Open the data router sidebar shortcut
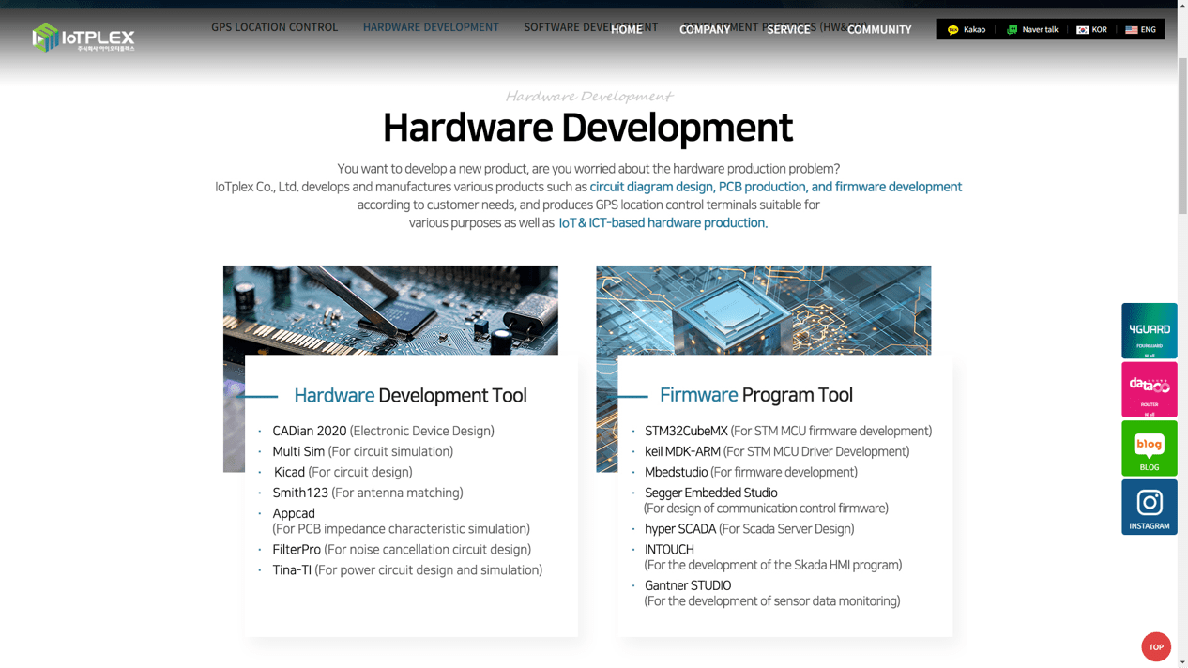The width and height of the screenshot is (1188, 668). pyautogui.click(x=1149, y=389)
